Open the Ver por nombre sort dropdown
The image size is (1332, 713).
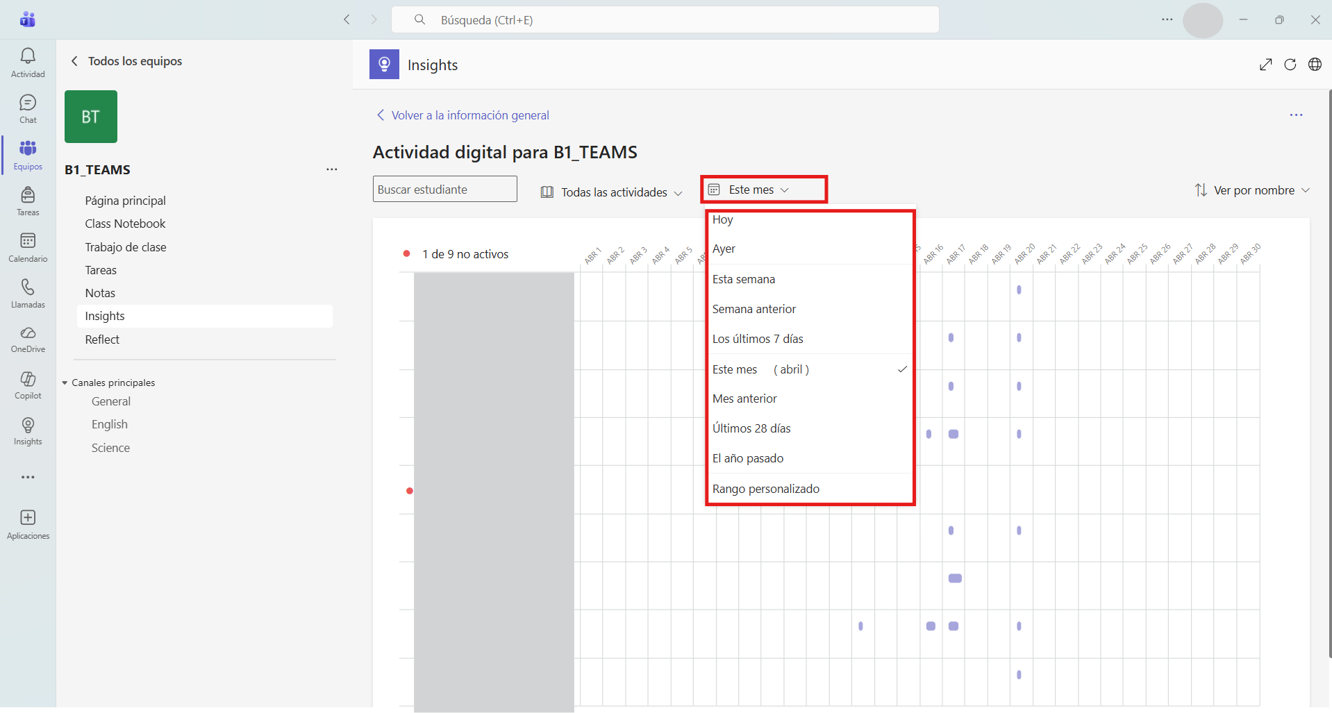click(1251, 190)
